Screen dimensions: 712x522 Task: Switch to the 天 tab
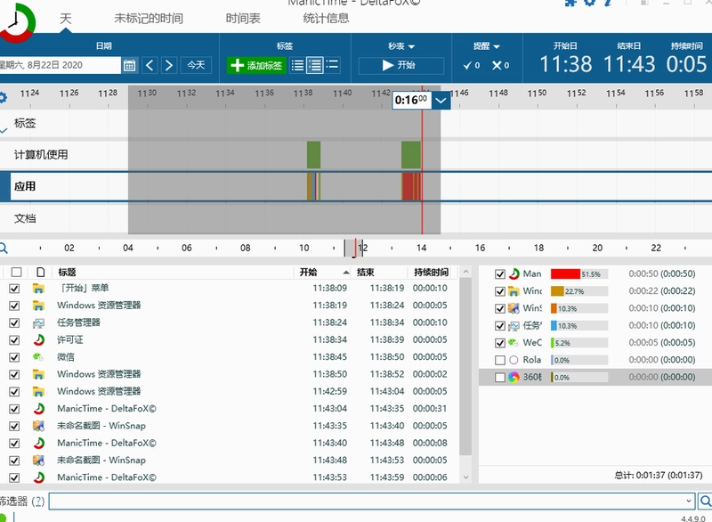[65, 19]
